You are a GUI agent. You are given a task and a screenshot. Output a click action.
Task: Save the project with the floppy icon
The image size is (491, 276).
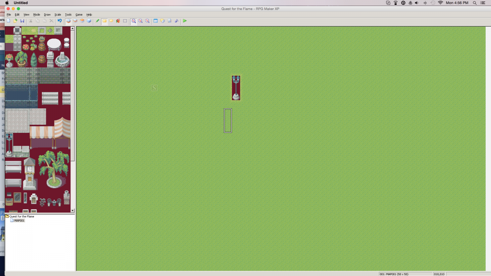coord(22,21)
